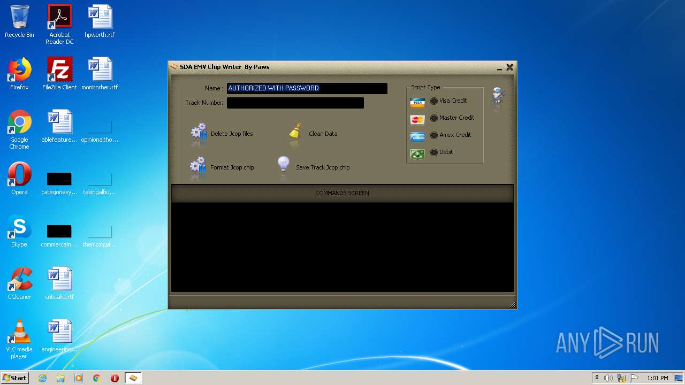Click the network tray icon
The image size is (685, 385).
[621, 378]
